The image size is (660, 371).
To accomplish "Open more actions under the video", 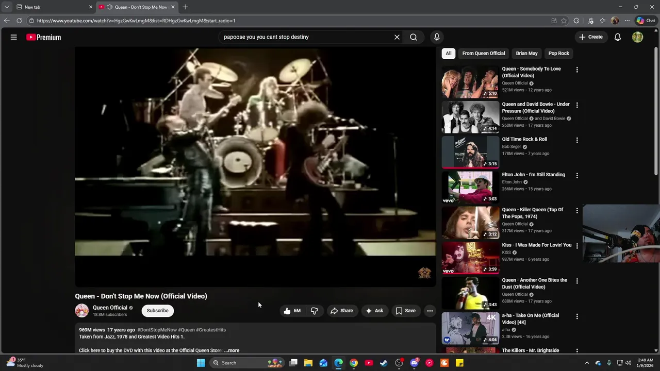I will [430, 311].
